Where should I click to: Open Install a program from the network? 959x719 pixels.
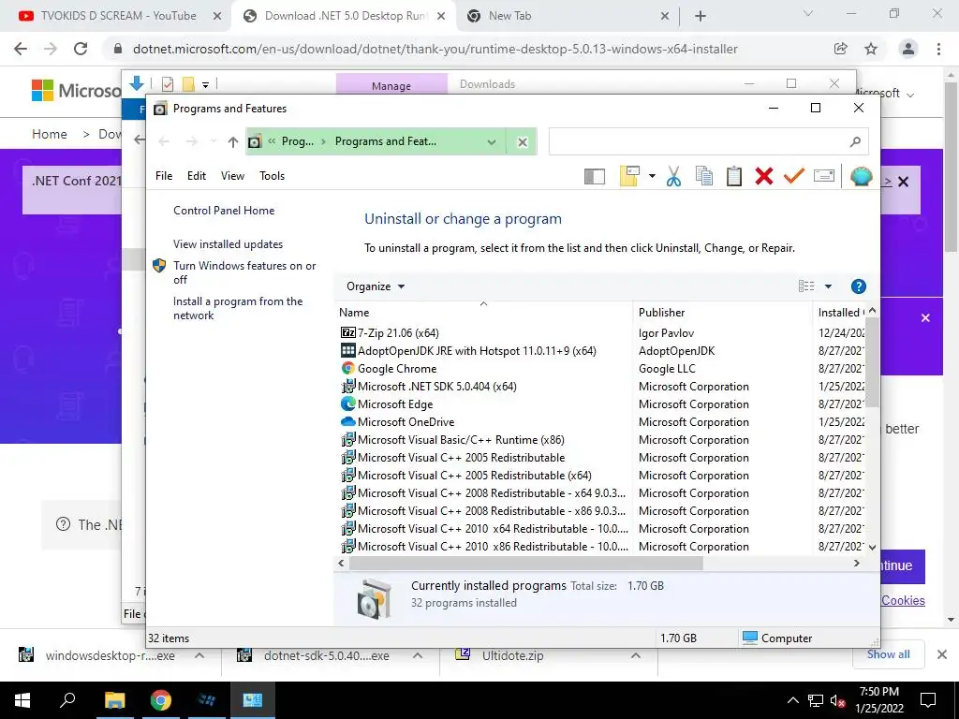click(238, 308)
